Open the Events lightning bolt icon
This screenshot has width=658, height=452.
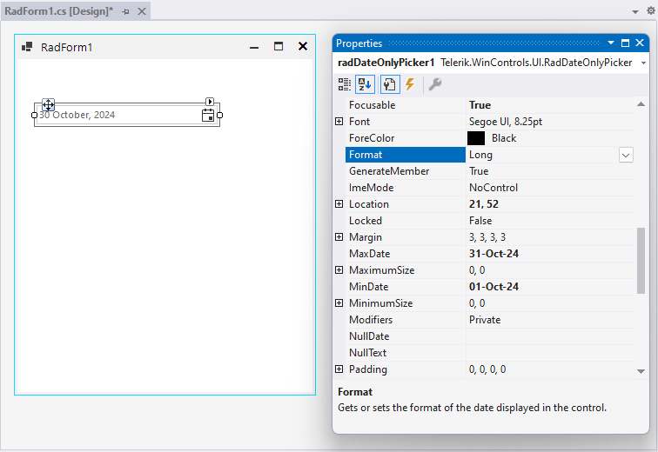click(410, 84)
